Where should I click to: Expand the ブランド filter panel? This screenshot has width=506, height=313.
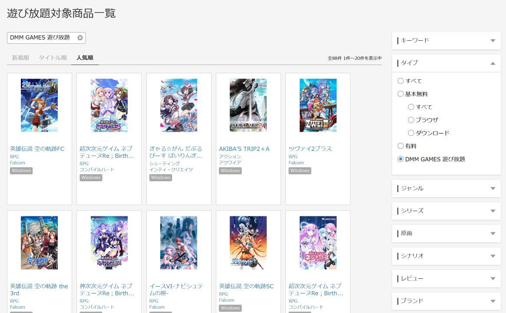(x=446, y=301)
